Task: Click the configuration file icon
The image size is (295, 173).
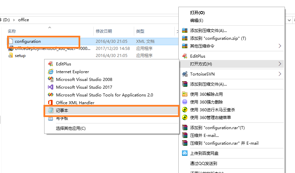Action: point(11,41)
